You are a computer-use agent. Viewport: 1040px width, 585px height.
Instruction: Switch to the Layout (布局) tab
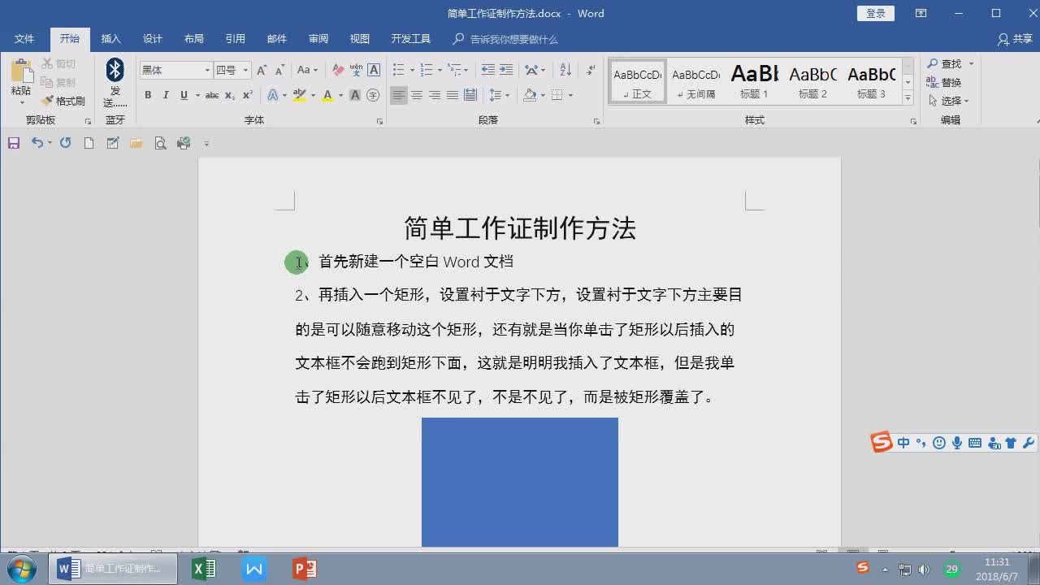(194, 38)
